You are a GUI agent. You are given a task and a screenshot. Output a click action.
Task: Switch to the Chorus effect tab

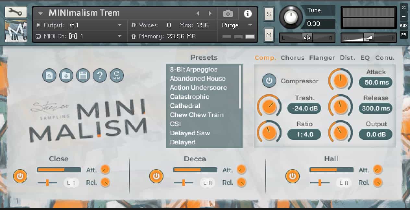pyautogui.click(x=293, y=58)
